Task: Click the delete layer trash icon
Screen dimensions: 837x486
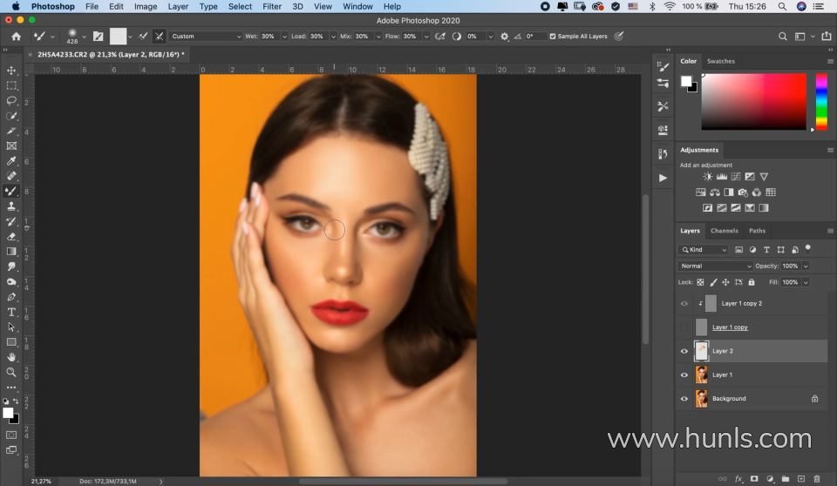Action: [816, 478]
